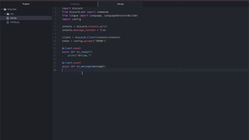
Task: Click line number 10 in the gutter
Action: (55, 41)
